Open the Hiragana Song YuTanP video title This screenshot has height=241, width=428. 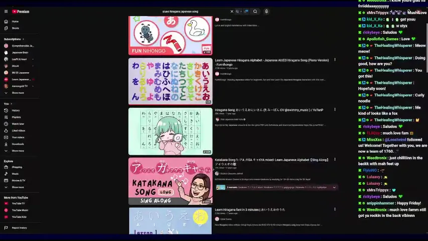point(269,110)
